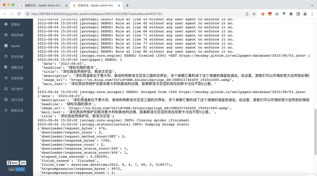Click the orange cookie extension icon
Viewport: 317px width, 176px height.
tap(263, 14)
